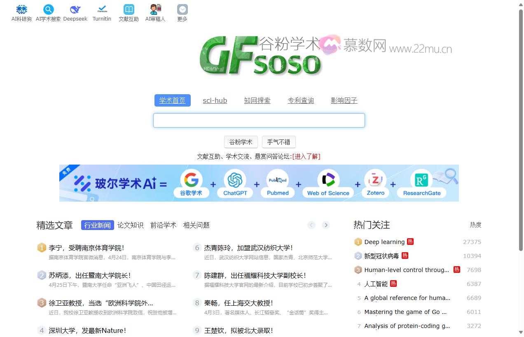Screen dimensions: 524x337
Task: Open the Deepseek whale icon
Action: (x=75, y=10)
